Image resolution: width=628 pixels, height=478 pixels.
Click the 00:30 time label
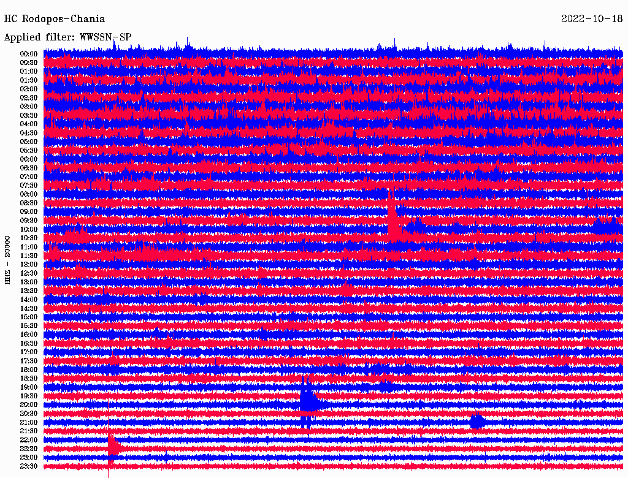29,63
